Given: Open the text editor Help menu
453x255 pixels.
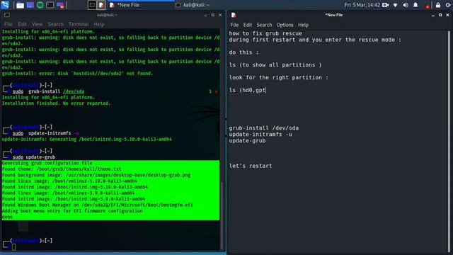Looking at the screenshot, I should pos(303,25).
